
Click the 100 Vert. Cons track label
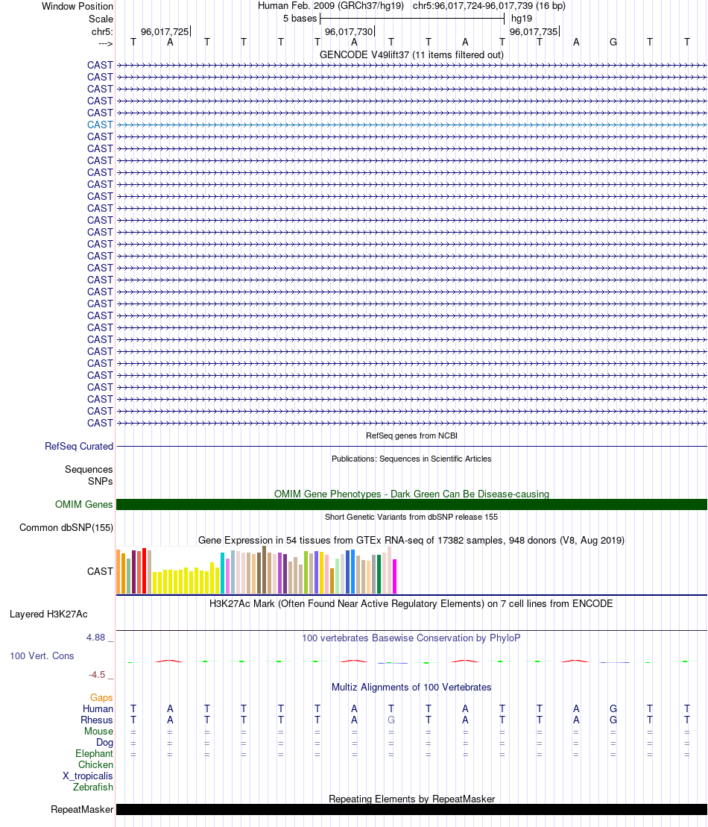(42, 656)
